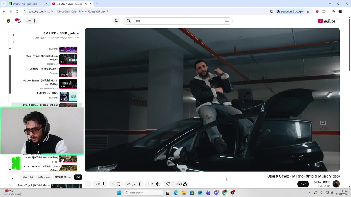Ask a question with the طرح سؤال button
The width and height of the screenshot is (351, 197).
click(134, 184)
